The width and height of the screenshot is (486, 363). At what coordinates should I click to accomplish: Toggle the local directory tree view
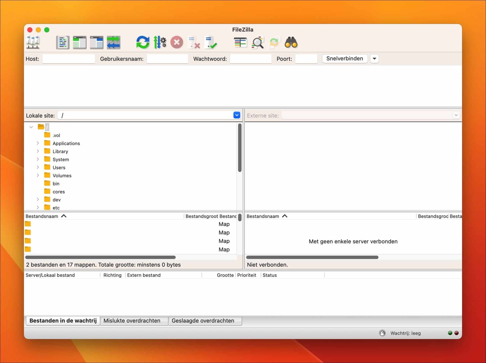pos(79,42)
